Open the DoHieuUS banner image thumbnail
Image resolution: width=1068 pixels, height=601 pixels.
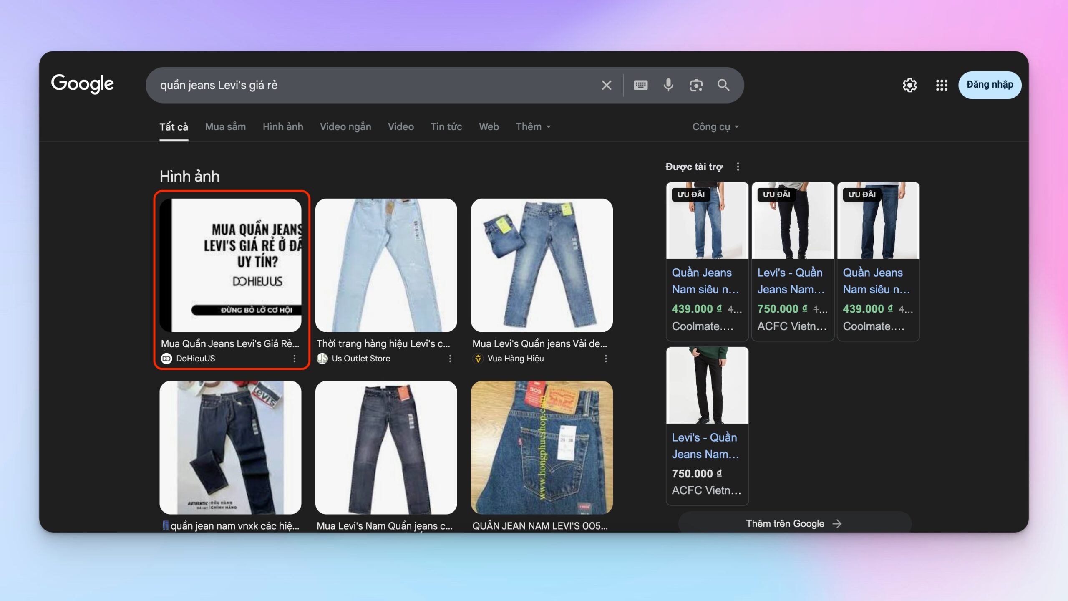230,265
